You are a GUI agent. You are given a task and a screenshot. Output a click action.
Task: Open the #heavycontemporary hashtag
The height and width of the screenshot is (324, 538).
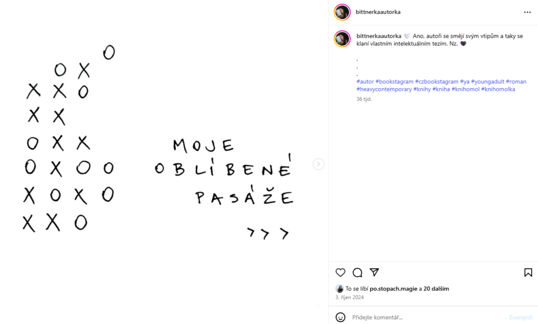point(384,89)
